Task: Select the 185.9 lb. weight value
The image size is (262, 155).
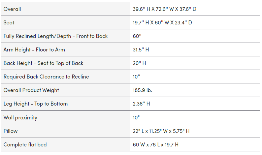Action: coord(142,90)
